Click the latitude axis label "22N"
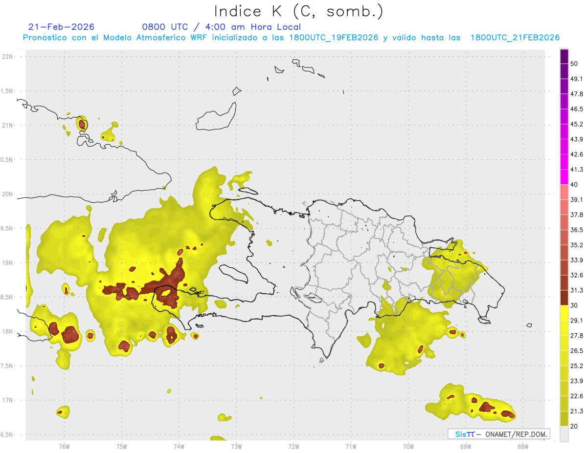The image size is (587, 453). tap(8, 56)
